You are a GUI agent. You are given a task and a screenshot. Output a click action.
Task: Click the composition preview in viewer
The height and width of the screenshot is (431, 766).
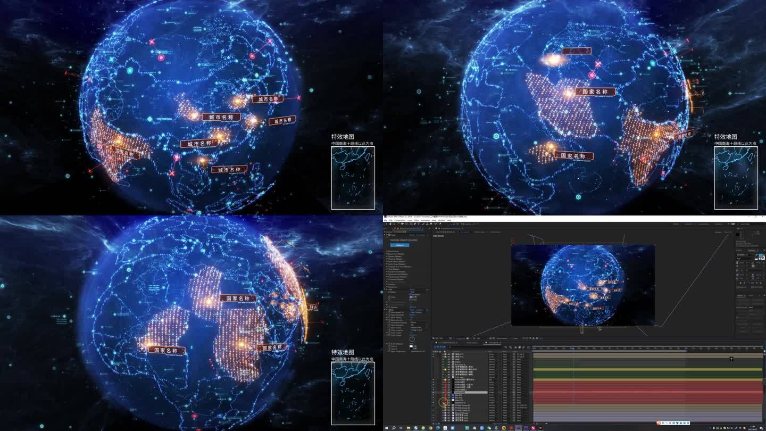(583, 285)
